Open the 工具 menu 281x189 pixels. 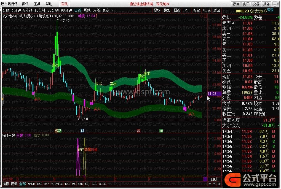point(37,4)
